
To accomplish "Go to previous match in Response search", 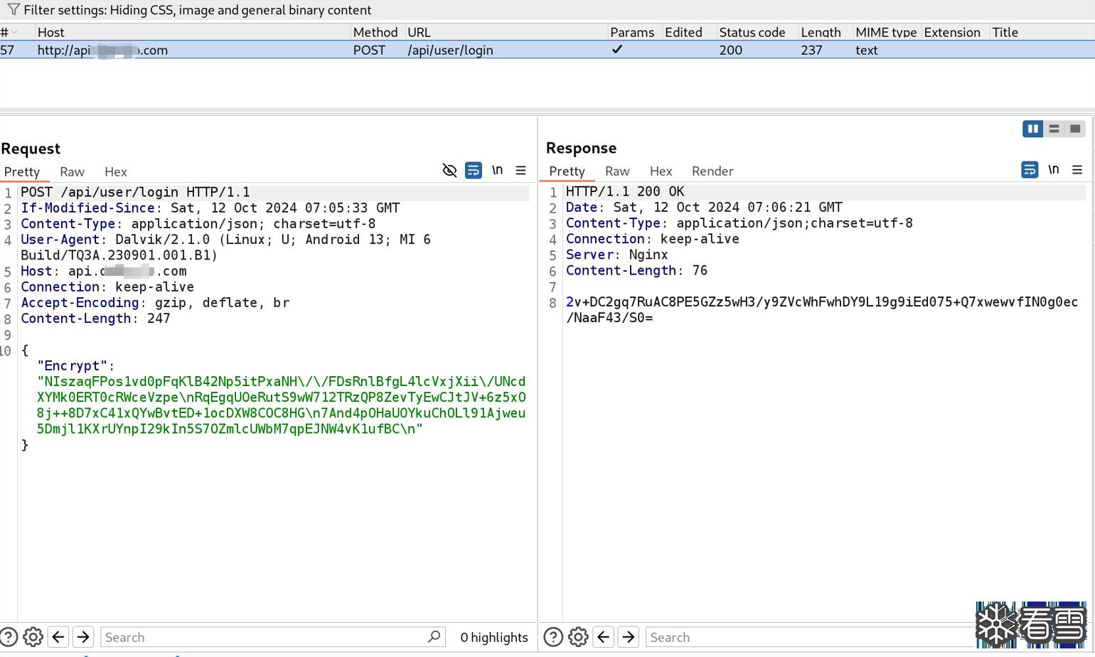I will 603,637.
